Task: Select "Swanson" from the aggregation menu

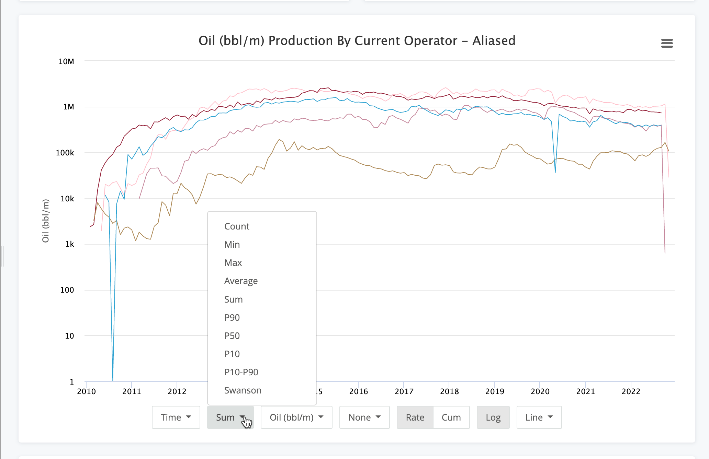Action: pyautogui.click(x=243, y=390)
